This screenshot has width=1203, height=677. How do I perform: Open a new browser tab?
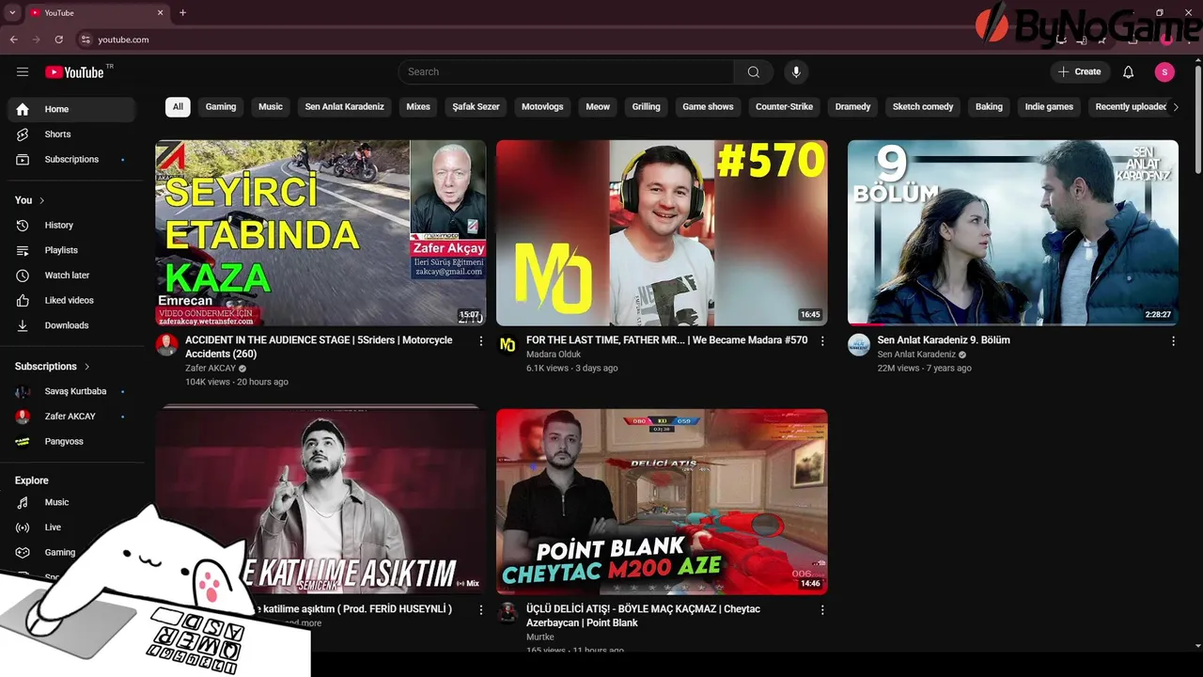pos(182,13)
